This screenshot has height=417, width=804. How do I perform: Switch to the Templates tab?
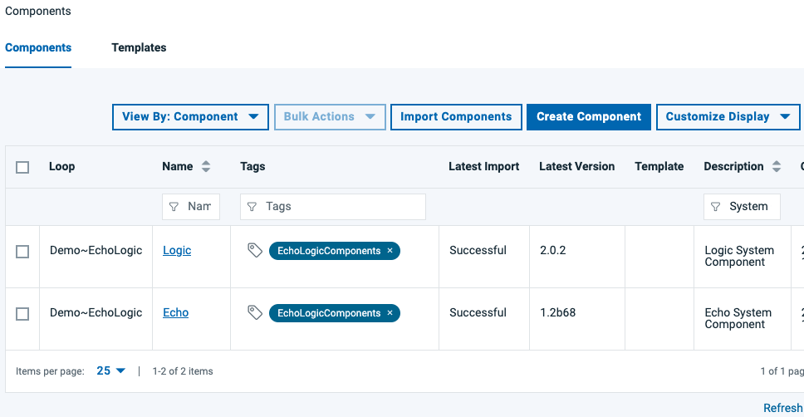coord(139,47)
